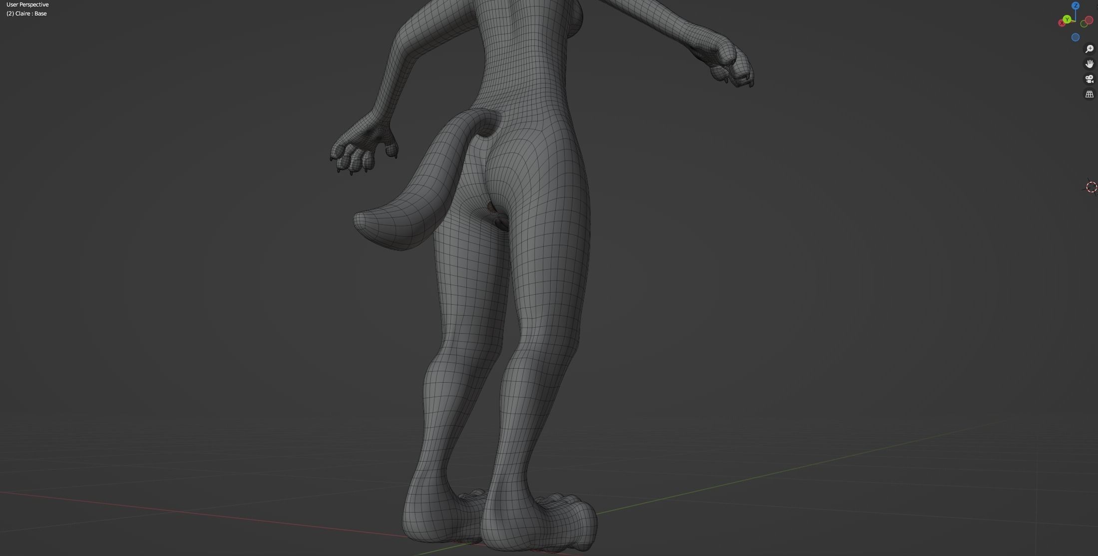1098x556 pixels.
Task: Click the hollow green negative Y gizmo circle
Action: point(1084,23)
